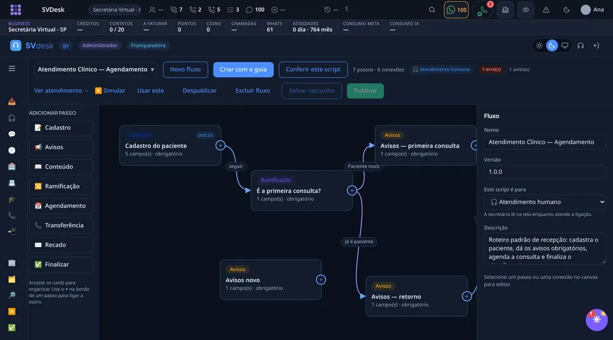Click the alert triangle icon
The image size is (613, 340).
[546, 10]
